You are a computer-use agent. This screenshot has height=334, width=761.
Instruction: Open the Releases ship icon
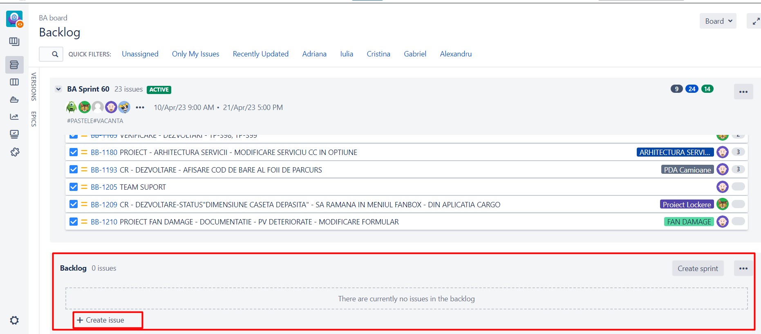14,99
